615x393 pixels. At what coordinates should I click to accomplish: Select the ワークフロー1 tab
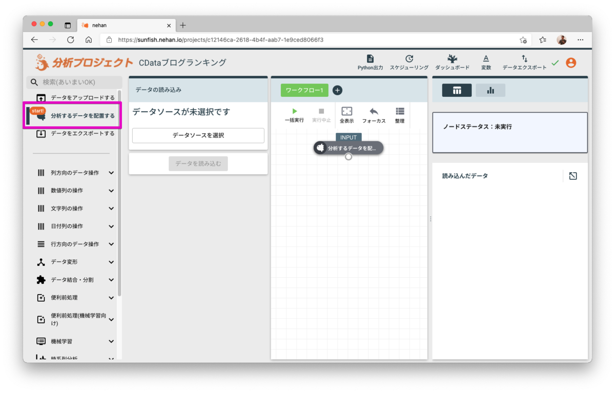tap(304, 90)
